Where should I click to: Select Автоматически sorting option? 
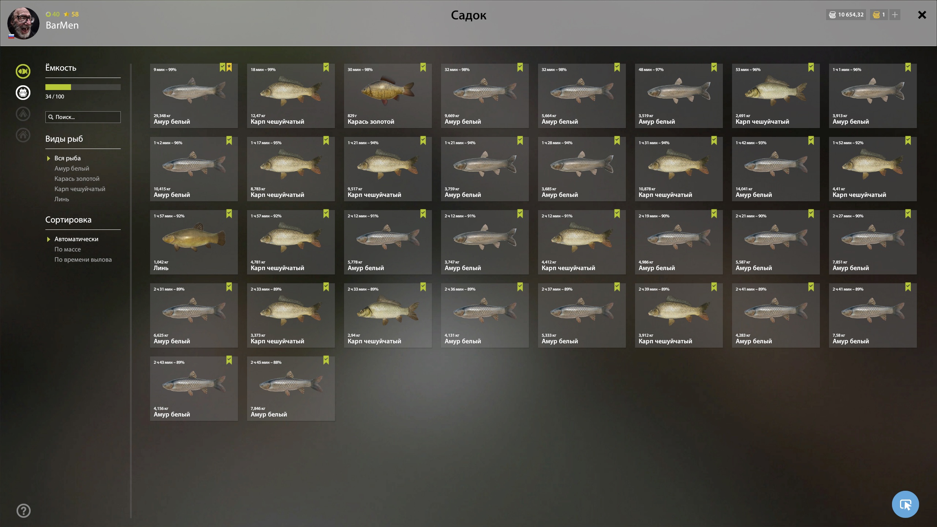click(x=76, y=239)
